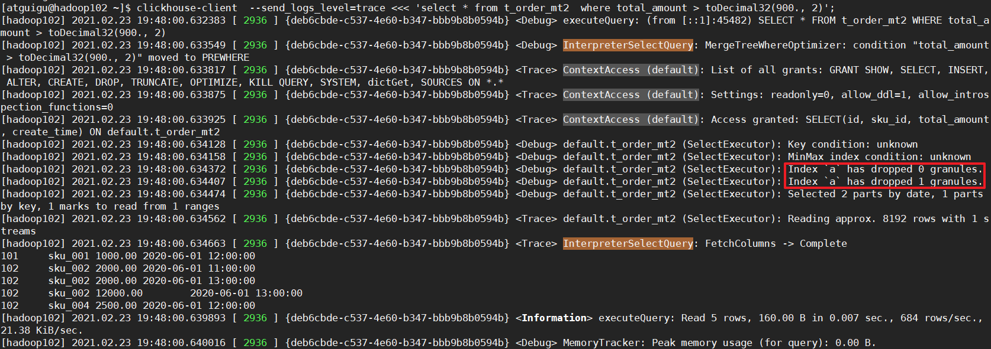Click result row '102 sku_004 2500.00'

pyautogui.click(x=128, y=305)
